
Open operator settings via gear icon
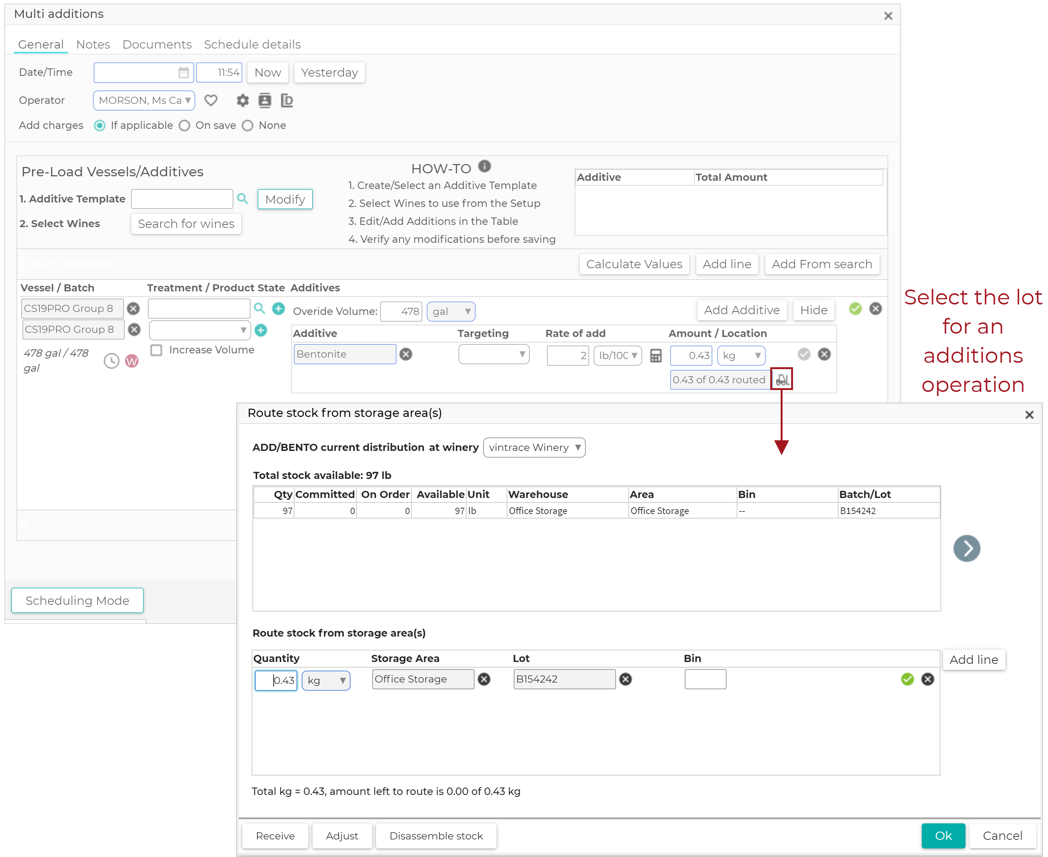pos(242,100)
